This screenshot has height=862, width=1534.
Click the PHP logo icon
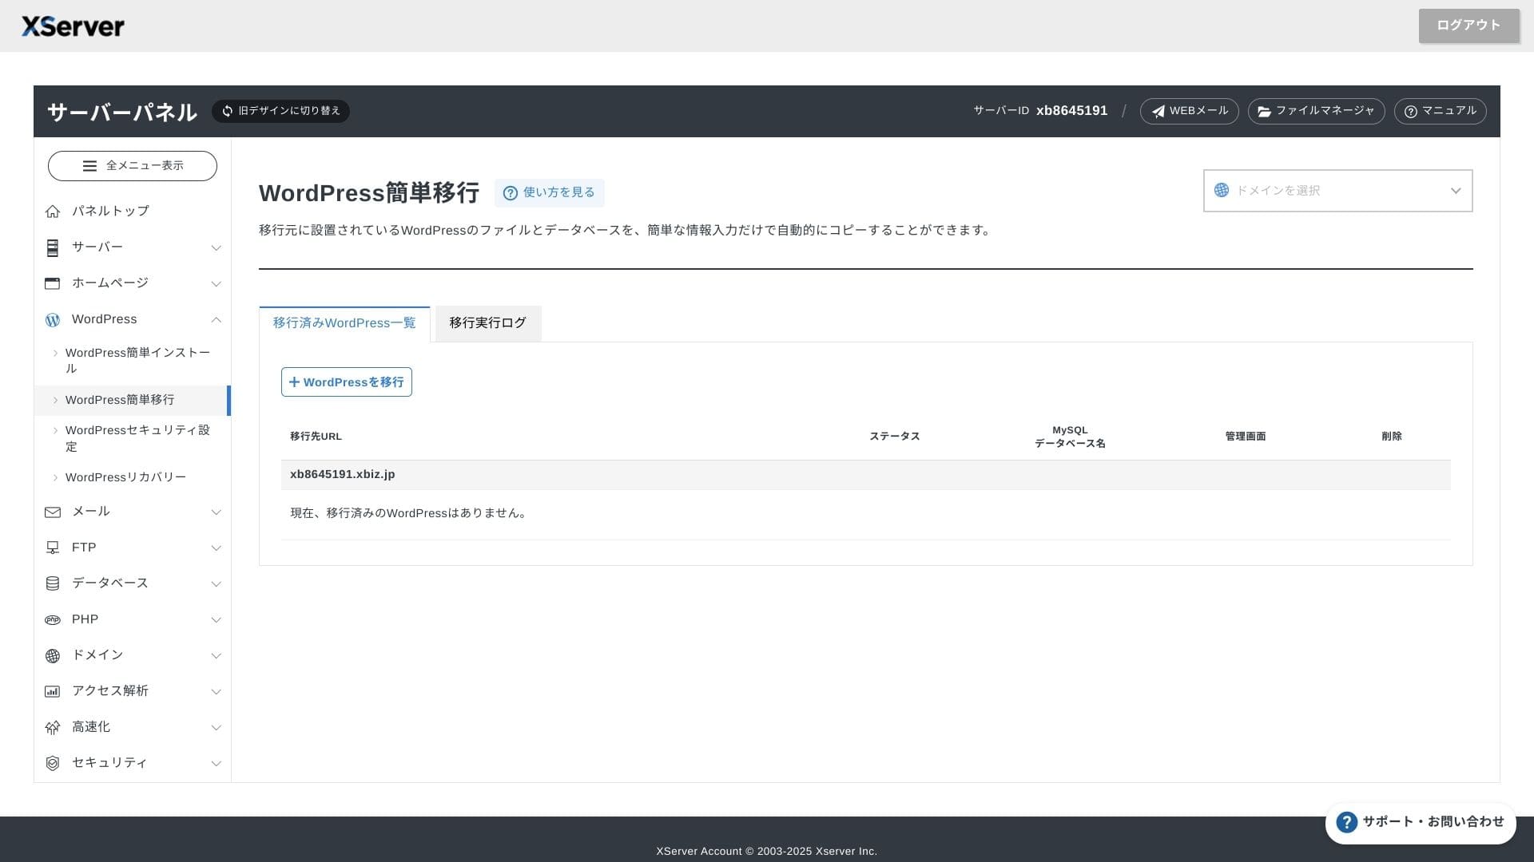click(x=53, y=620)
